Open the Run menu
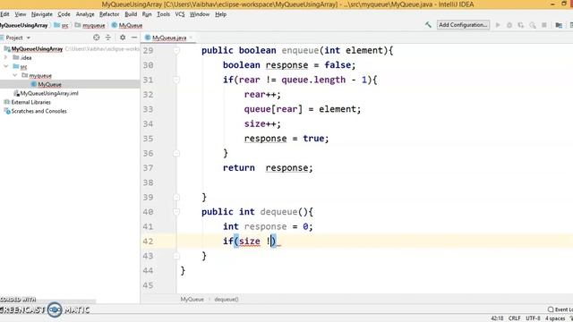Screen dimensions: 573x322 click(147, 14)
